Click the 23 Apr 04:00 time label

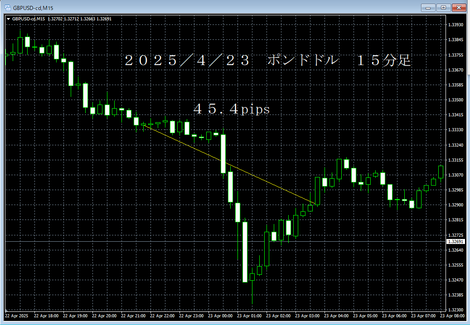click(x=336, y=316)
